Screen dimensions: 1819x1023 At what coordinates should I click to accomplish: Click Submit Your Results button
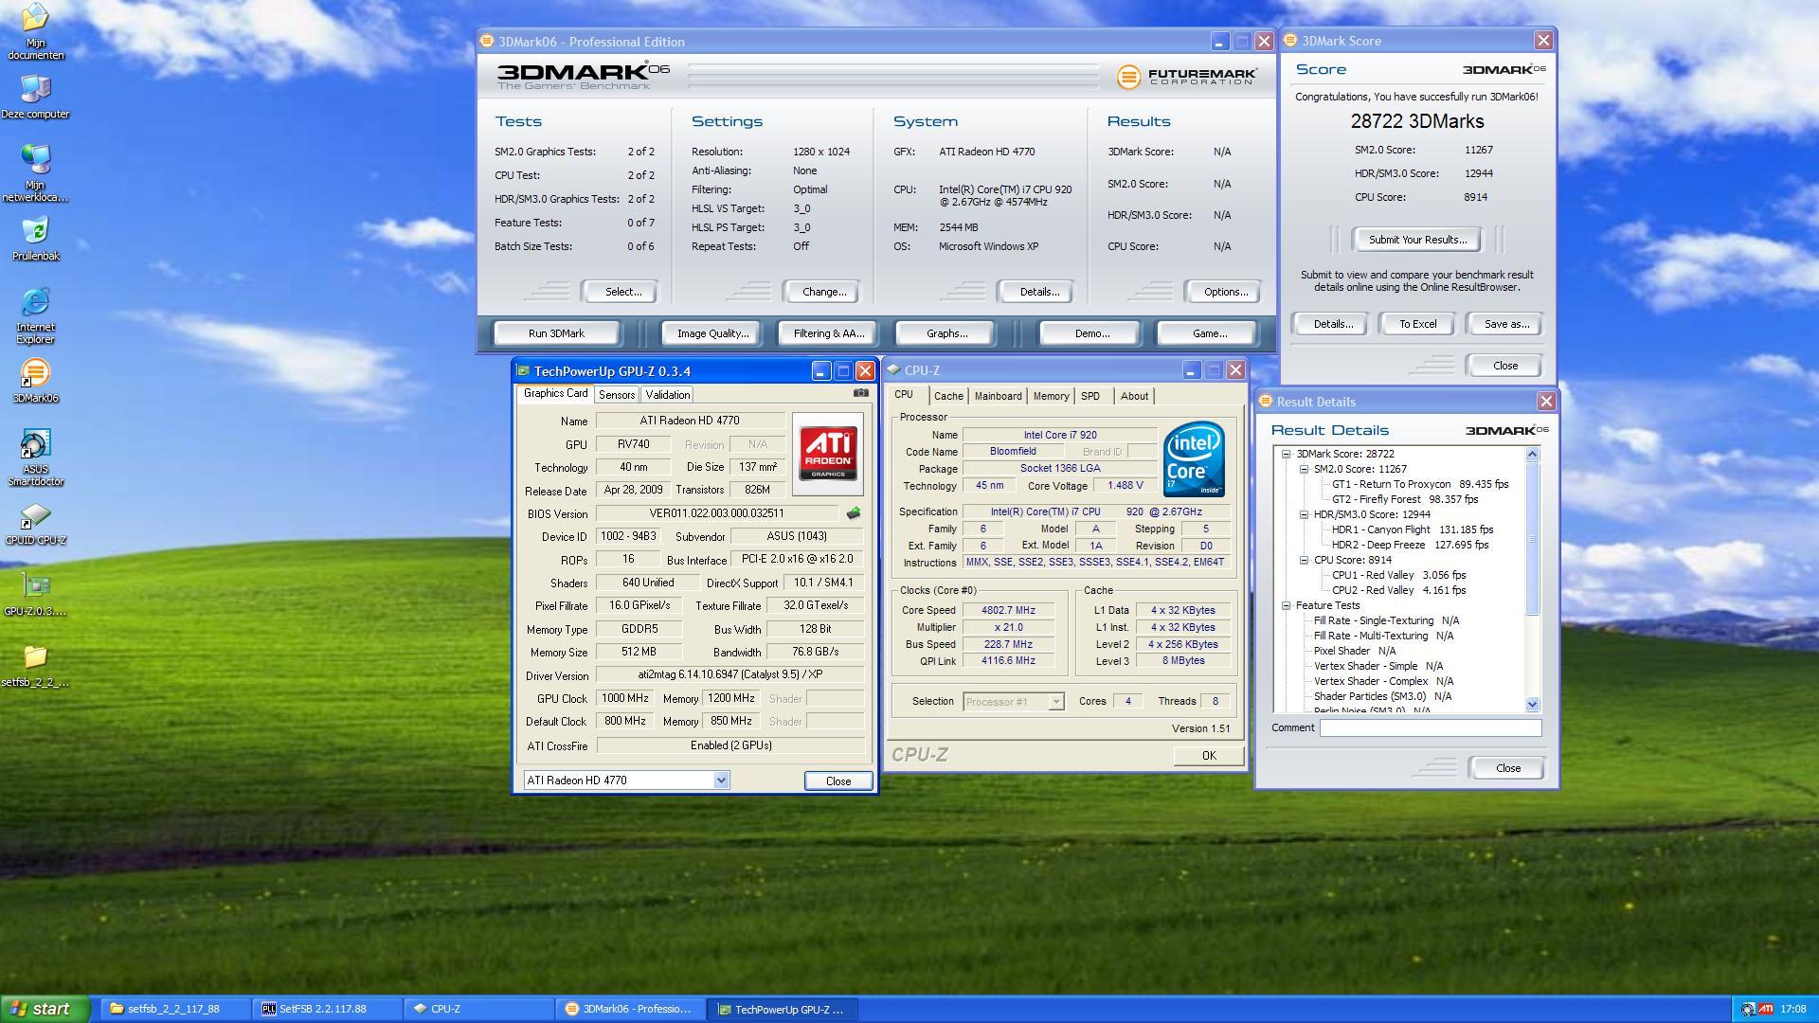1417,240
